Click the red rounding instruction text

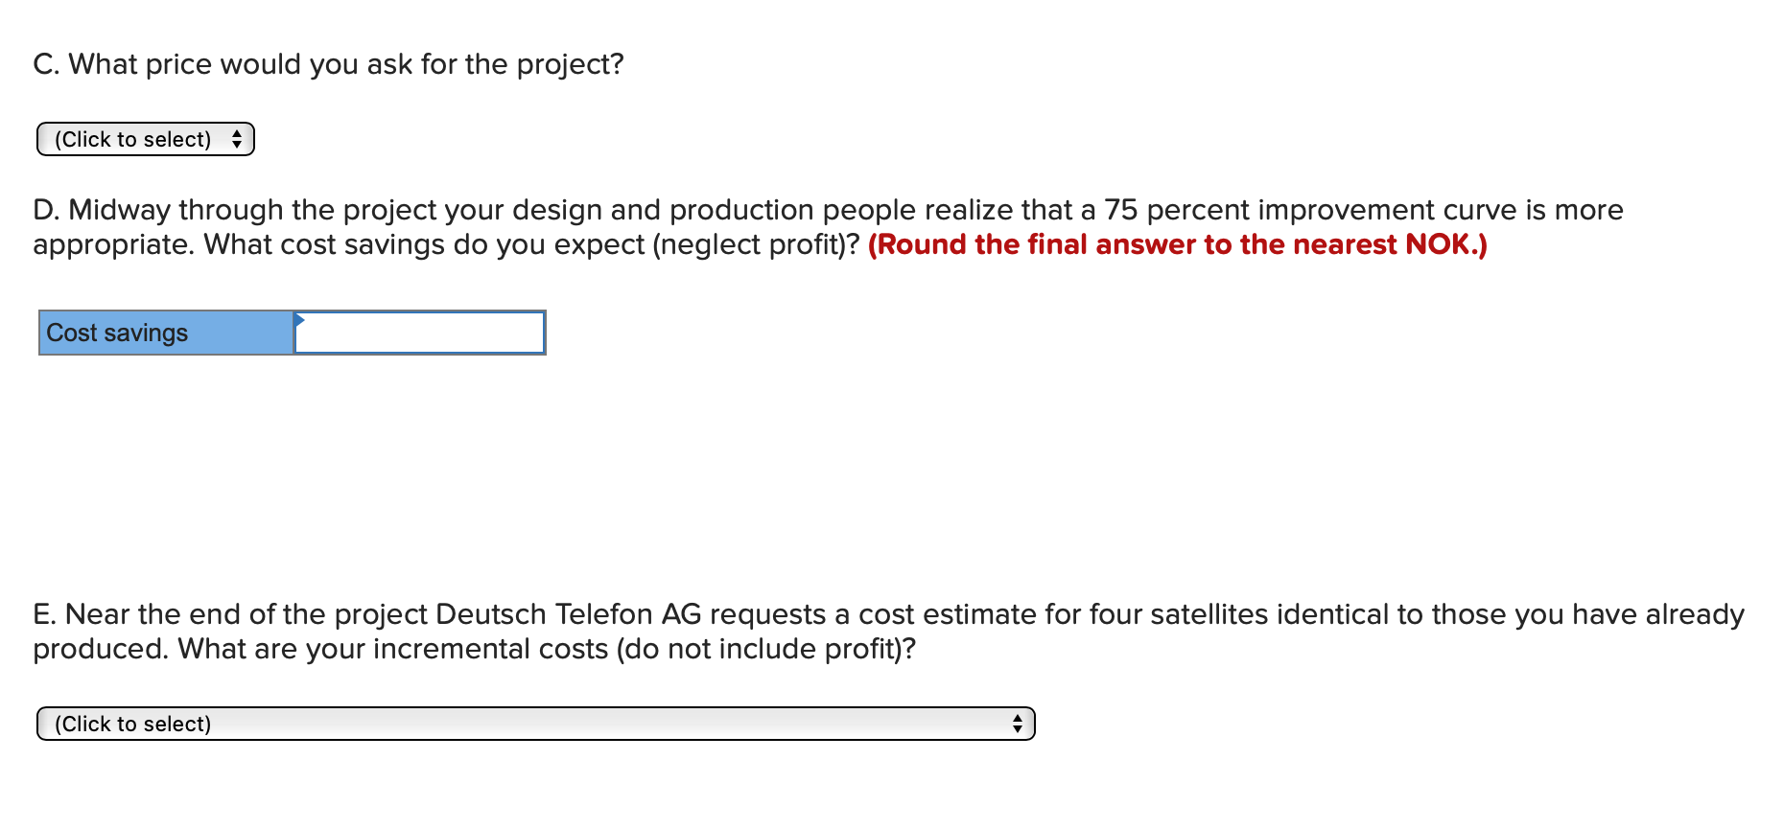[x=1178, y=244]
